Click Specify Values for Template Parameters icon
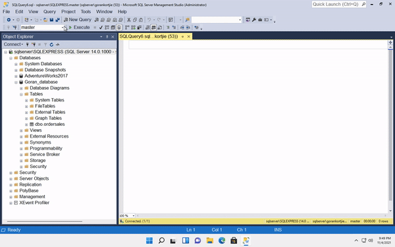The width and height of the screenshot is (395, 247). [196, 27]
